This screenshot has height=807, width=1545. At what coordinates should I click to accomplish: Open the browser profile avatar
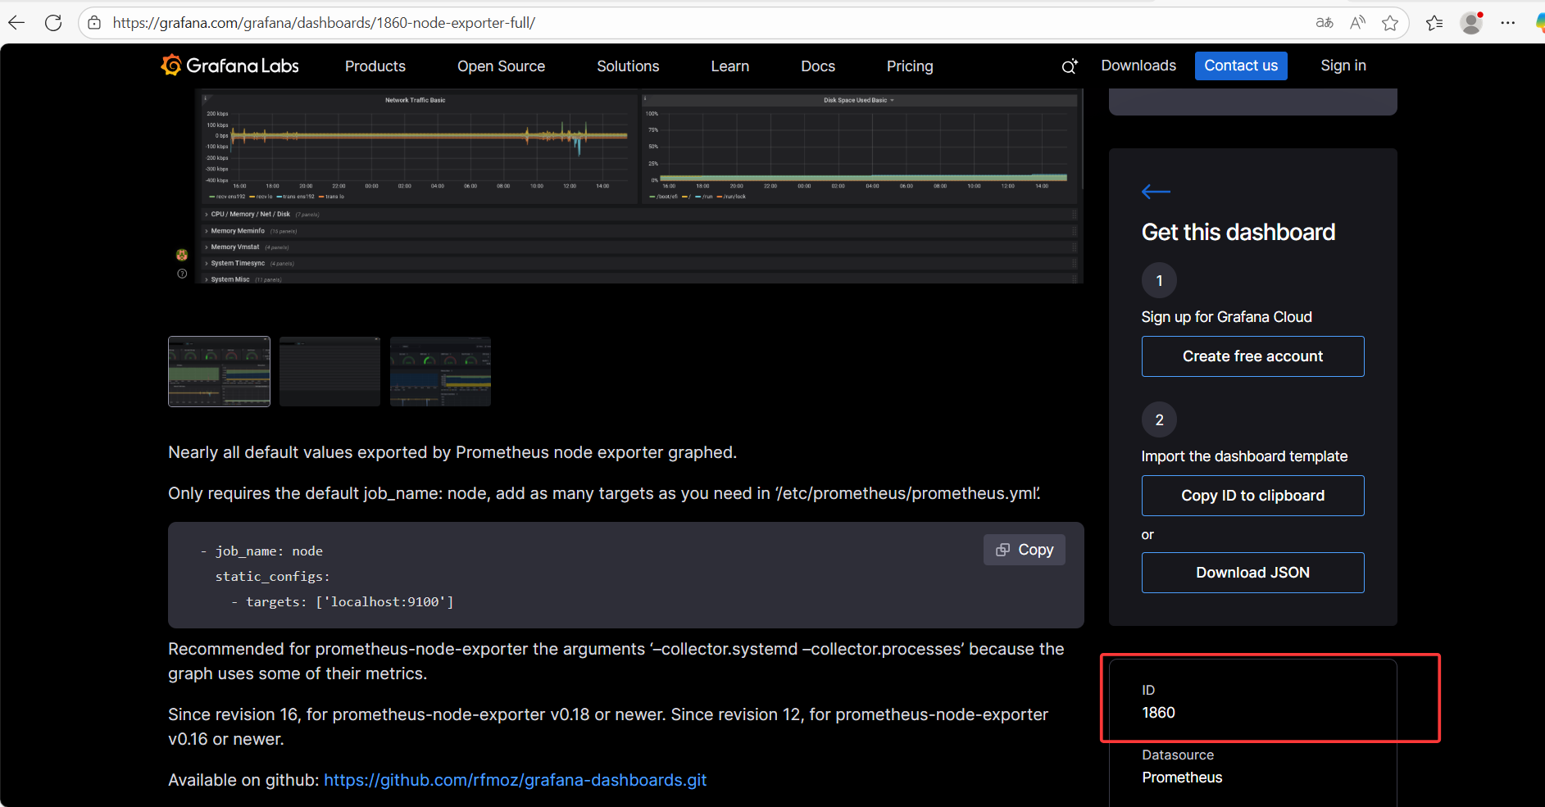point(1472,23)
